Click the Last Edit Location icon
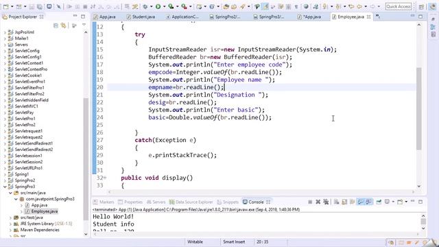The width and height of the screenshot is (439, 247). point(351,6)
